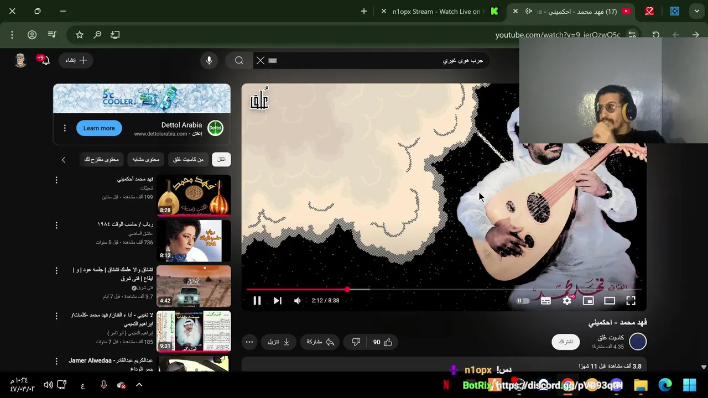Image resolution: width=708 pixels, height=398 pixels.
Task: Open YouTube notifications bell
Action: pos(45,60)
